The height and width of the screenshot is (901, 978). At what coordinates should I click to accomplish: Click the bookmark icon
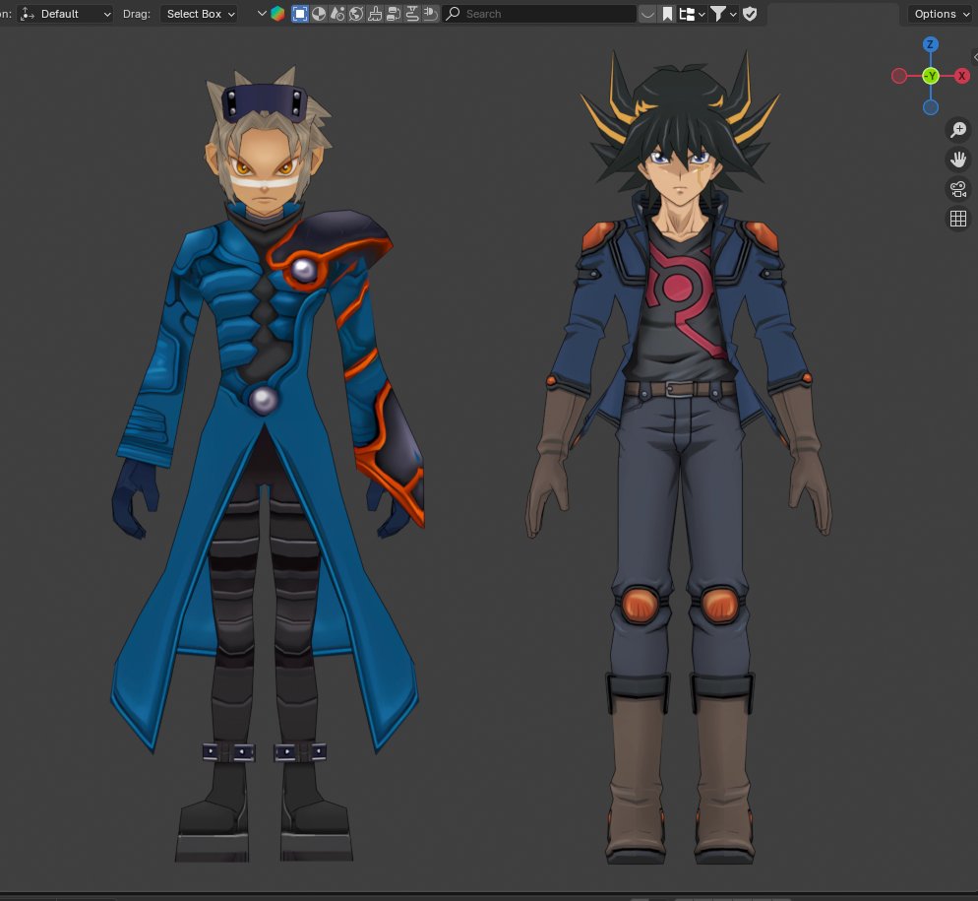(667, 14)
